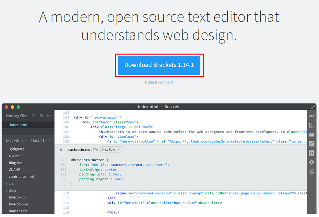Open the Other Downloads link
The image size is (319, 217).
159,82
